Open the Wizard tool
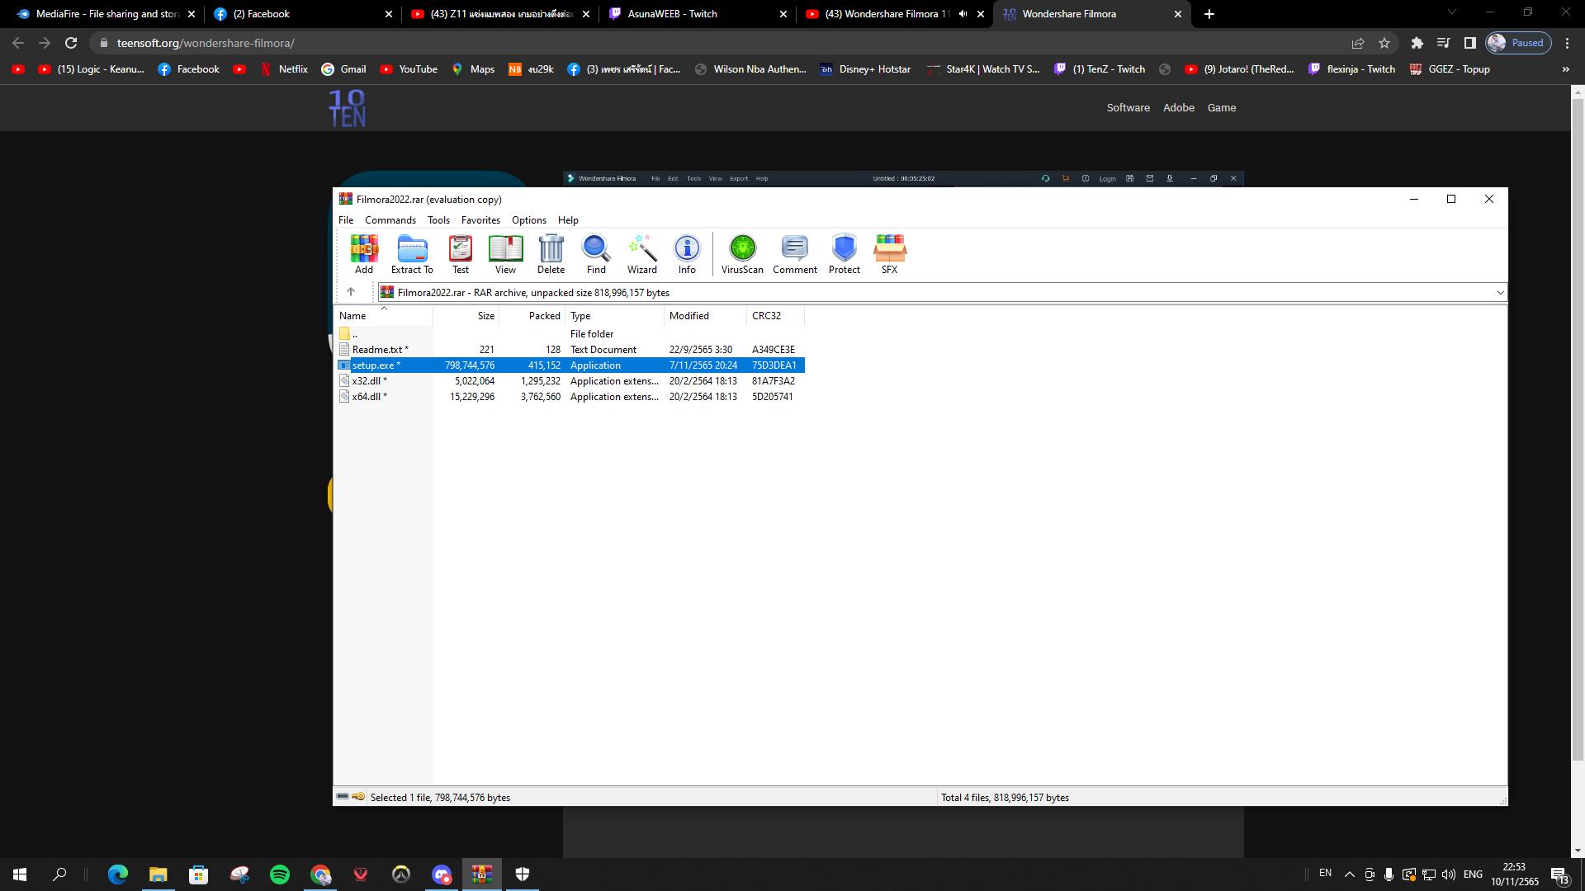 point(641,253)
